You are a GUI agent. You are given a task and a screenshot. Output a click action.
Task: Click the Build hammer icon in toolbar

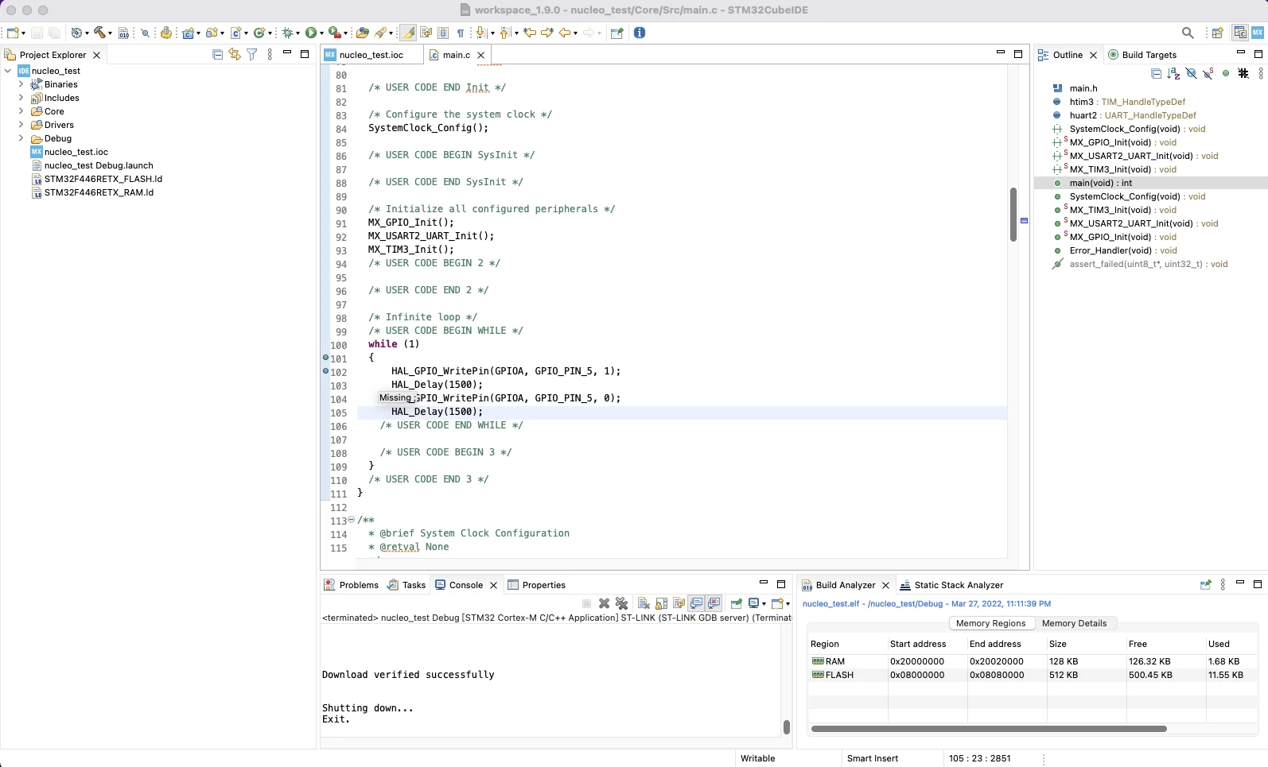tap(99, 33)
